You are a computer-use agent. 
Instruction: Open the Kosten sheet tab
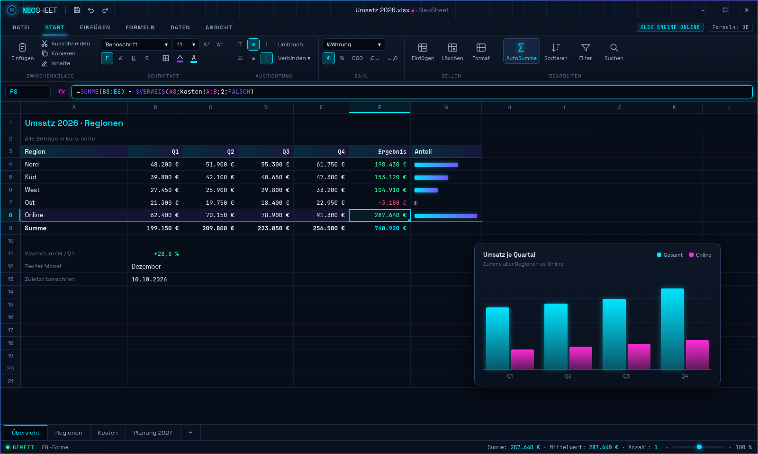[x=108, y=433]
